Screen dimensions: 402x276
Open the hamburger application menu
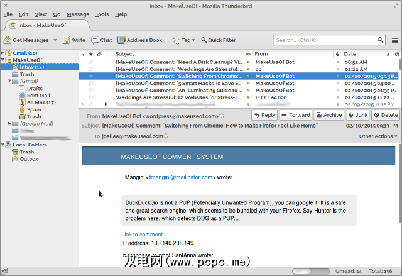pos(395,40)
